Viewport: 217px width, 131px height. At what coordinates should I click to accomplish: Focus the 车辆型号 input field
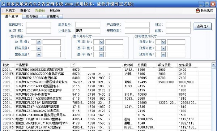38,25
